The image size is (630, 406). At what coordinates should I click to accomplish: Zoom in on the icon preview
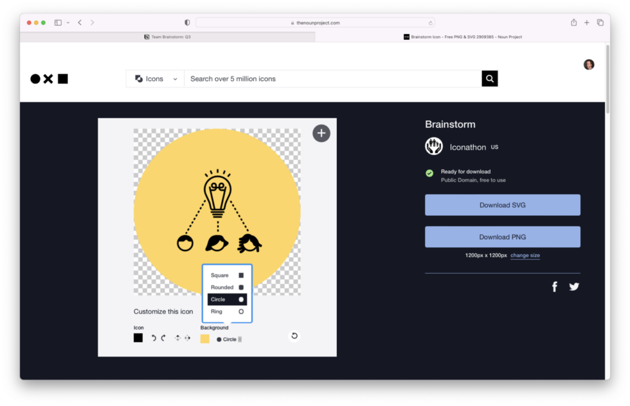point(321,133)
